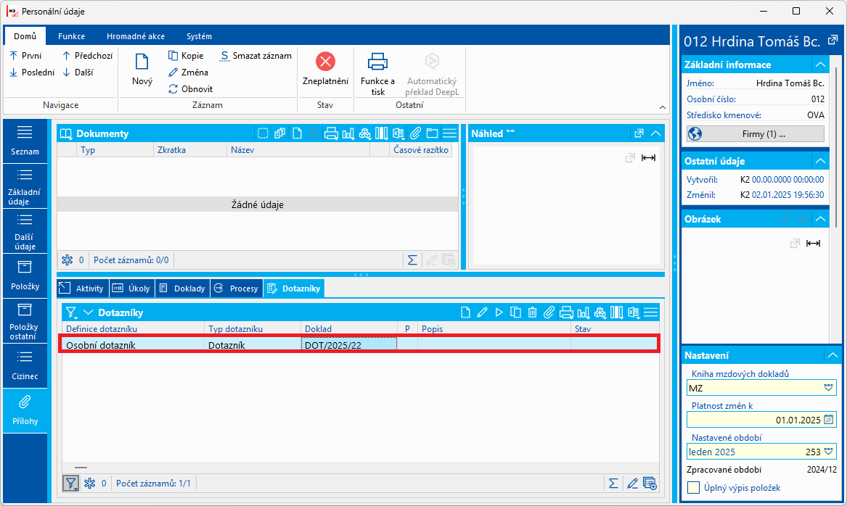
Task: Click Smazat záznam button
Action: pos(256,56)
